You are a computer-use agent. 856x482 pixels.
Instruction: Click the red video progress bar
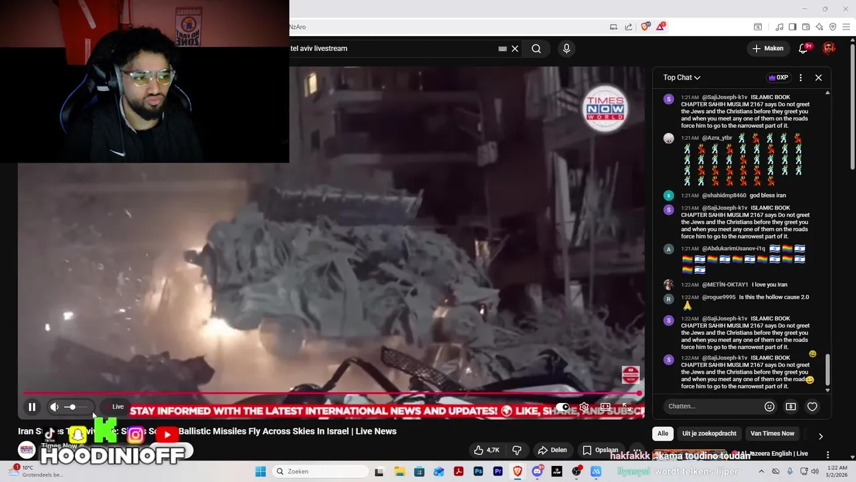pyautogui.click(x=332, y=394)
